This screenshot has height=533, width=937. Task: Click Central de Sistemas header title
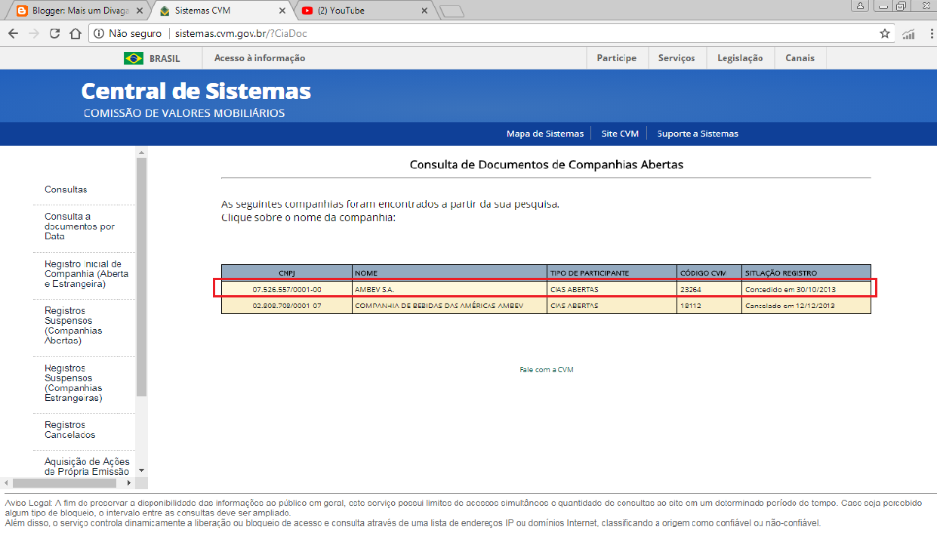(196, 91)
